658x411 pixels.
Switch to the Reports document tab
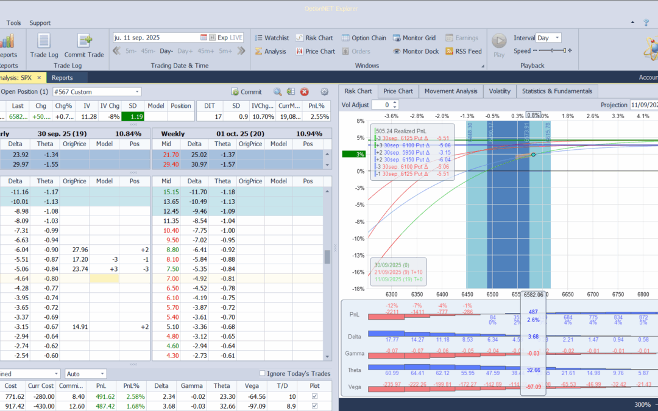pos(62,77)
